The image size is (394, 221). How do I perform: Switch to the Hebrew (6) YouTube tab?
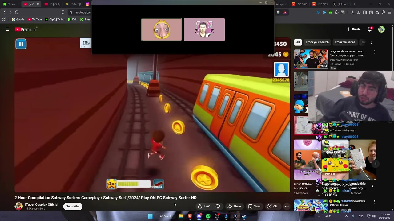click(x=52, y=4)
